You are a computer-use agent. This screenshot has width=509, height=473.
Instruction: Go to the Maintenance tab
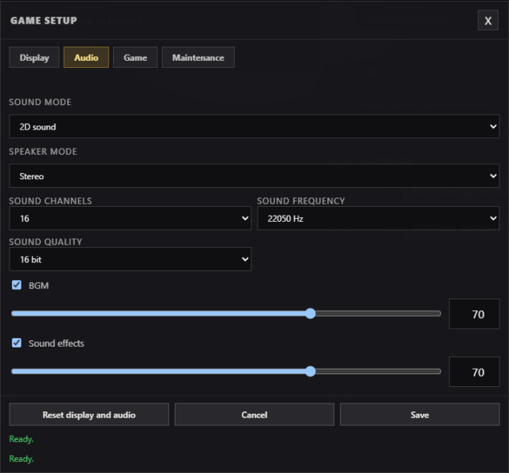tap(198, 58)
